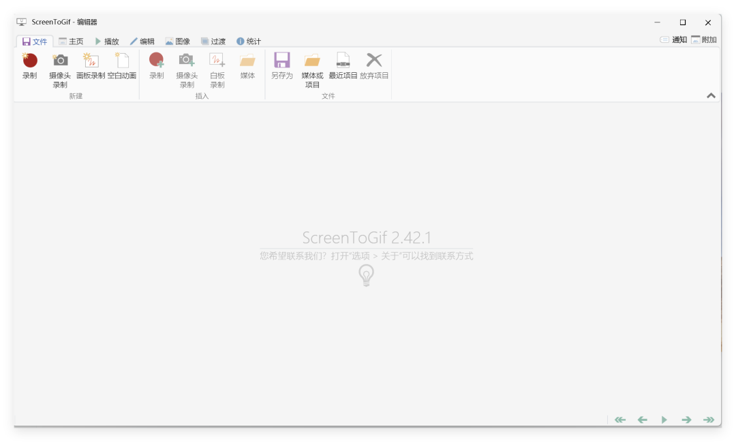Open the 播放 ribbon tab

[x=107, y=42]
